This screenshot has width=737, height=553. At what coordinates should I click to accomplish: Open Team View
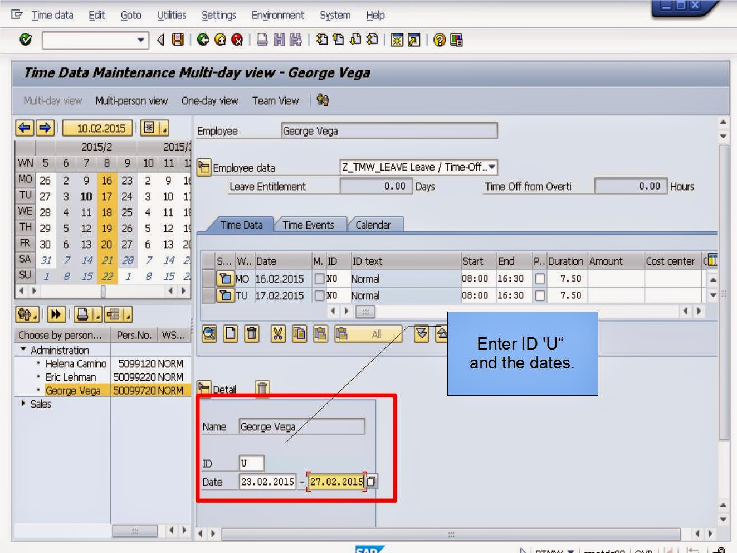[x=275, y=101]
